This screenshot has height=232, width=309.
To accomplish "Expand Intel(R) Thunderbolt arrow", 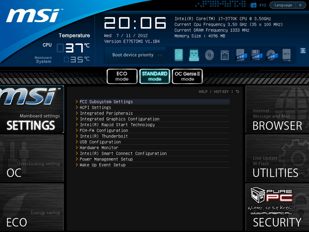I will point(77,136).
